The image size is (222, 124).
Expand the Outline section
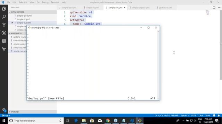pyautogui.click(x=32, y=112)
